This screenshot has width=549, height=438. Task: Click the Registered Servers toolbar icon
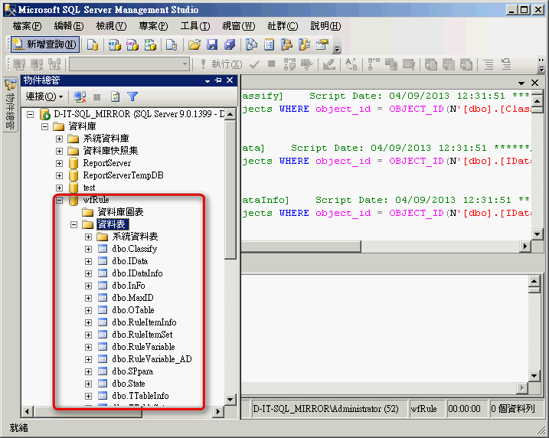click(x=251, y=45)
